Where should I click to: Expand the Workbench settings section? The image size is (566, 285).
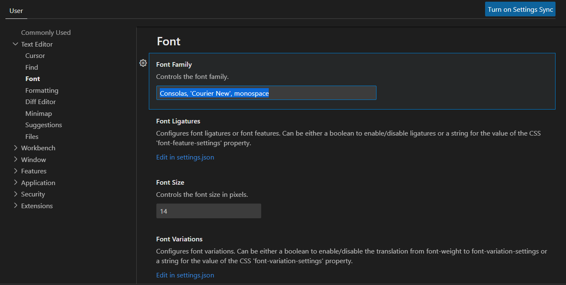(16, 148)
